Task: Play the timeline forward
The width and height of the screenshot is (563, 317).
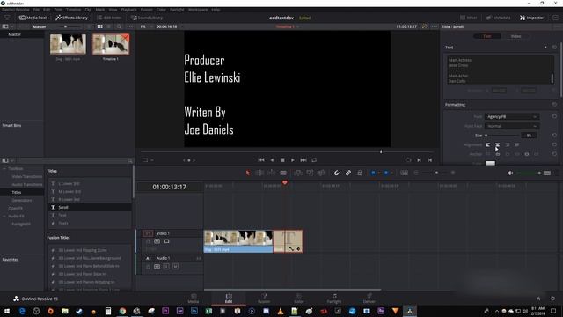Action: click(293, 160)
